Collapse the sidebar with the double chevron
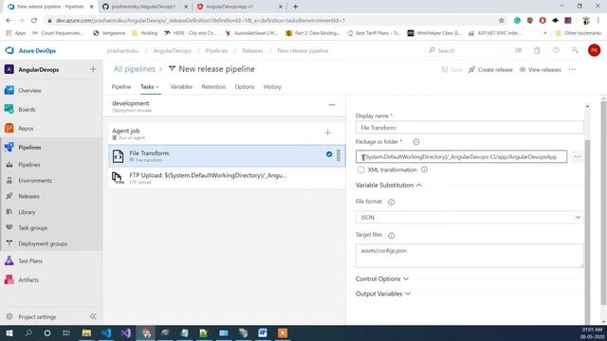This screenshot has height=341, width=607. (93, 316)
